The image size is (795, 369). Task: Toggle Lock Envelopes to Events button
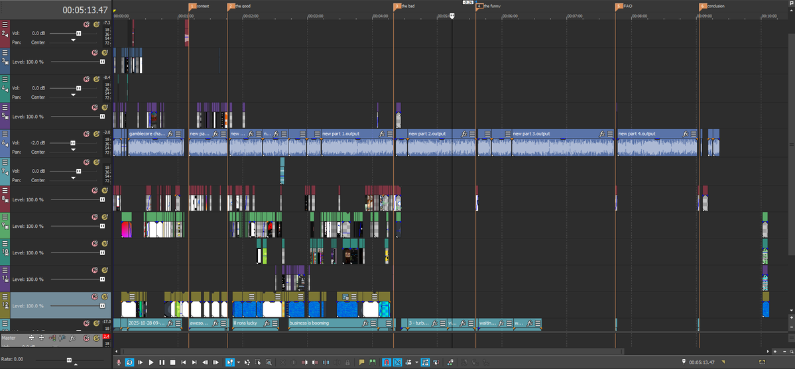[425, 362]
